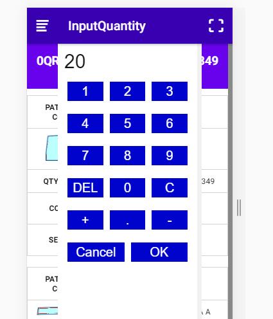273x319 pixels.
Task: Open the hamburger menu icon
Action: tap(42, 26)
